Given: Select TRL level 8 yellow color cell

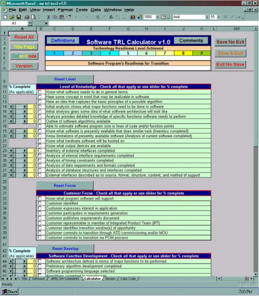Looking at the screenshot, I should [183, 53].
